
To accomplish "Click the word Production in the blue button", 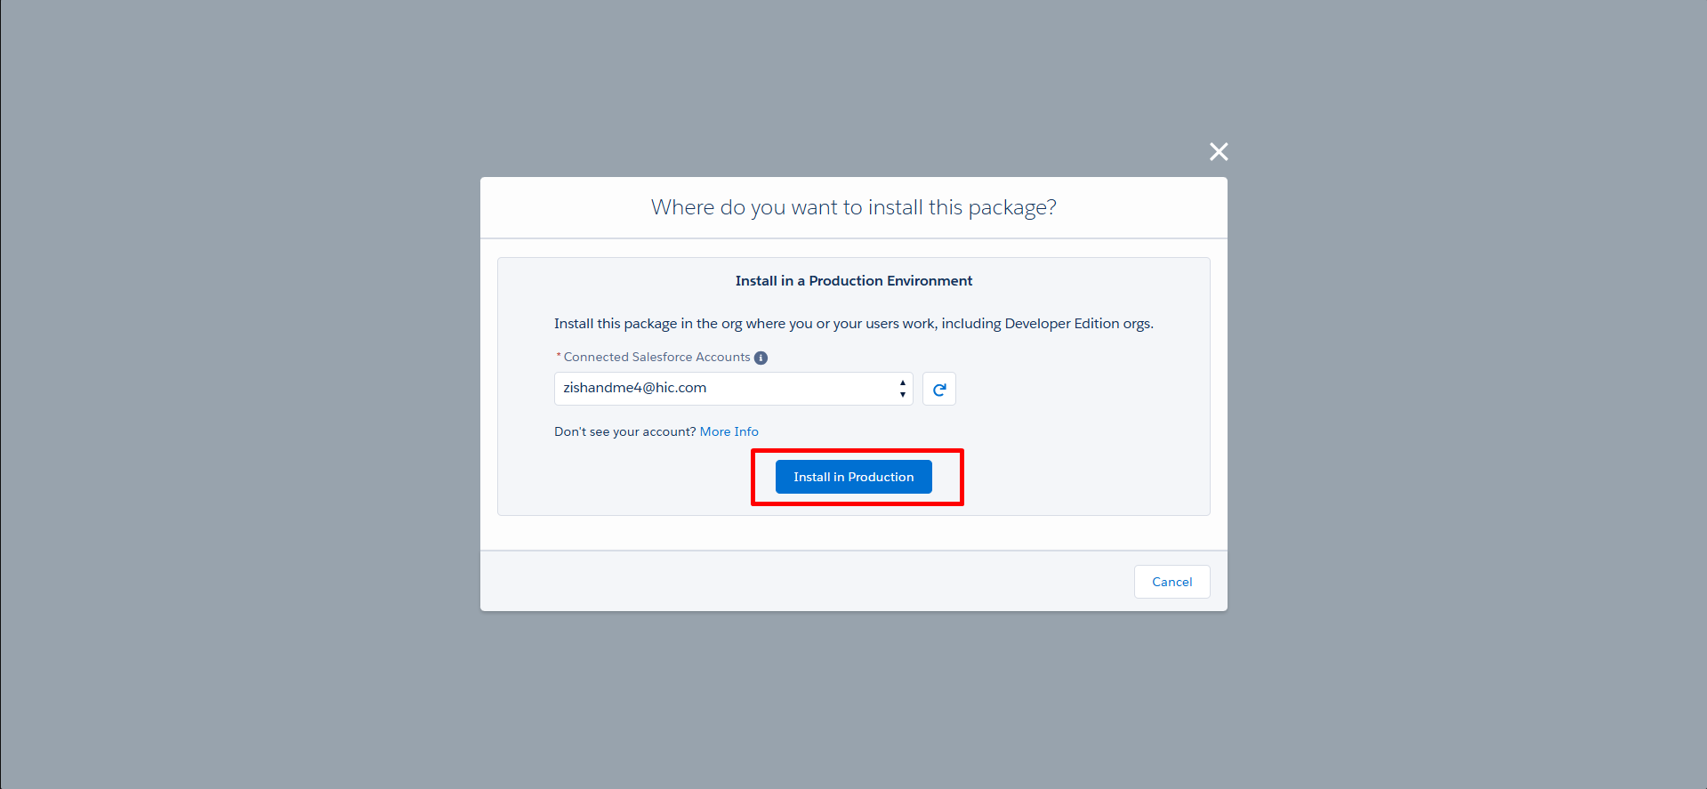I will pos(881,477).
